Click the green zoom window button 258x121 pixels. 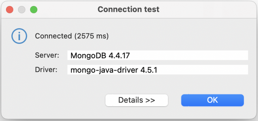pyautogui.click(x=34, y=10)
